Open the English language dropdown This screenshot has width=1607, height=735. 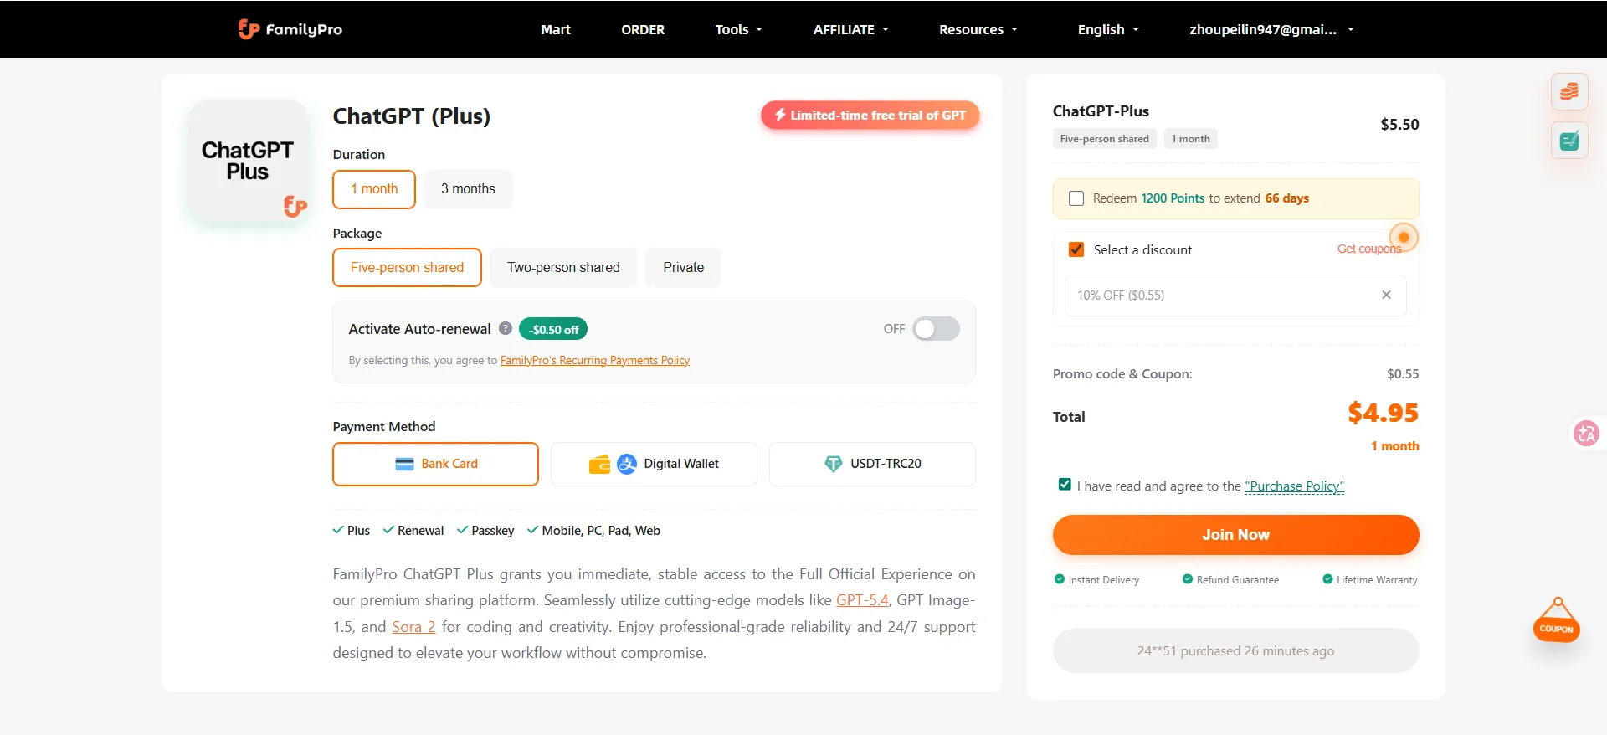tap(1108, 29)
